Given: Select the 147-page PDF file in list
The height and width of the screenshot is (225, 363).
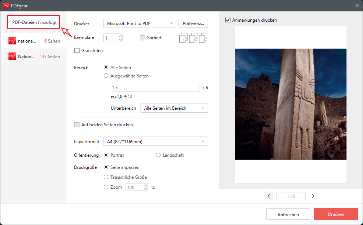Looking at the screenshot, I should tap(34, 57).
